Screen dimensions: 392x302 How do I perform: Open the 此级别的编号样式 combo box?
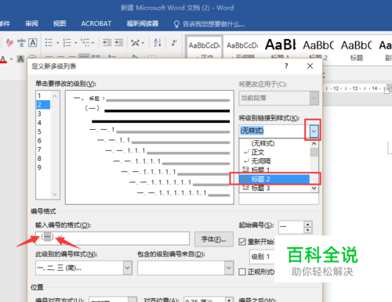pos(84,268)
